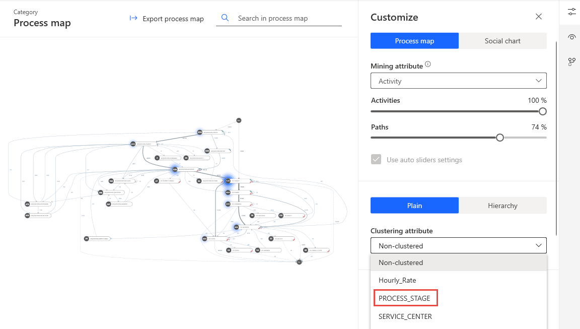Open the variants icon in right sidebar

[571, 61]
